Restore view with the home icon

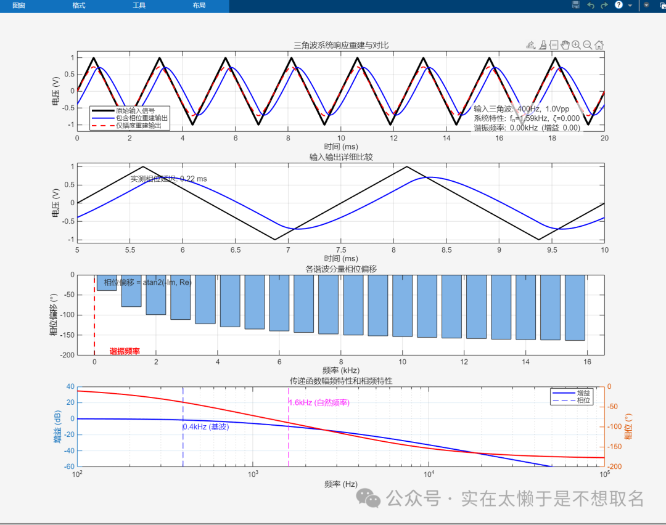599,45
